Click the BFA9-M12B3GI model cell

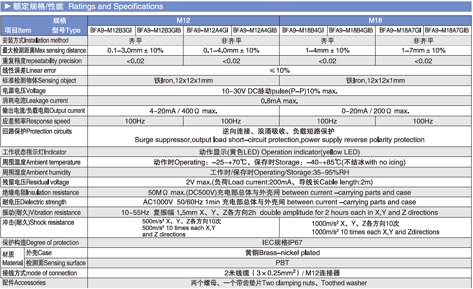tap(111, 31)
